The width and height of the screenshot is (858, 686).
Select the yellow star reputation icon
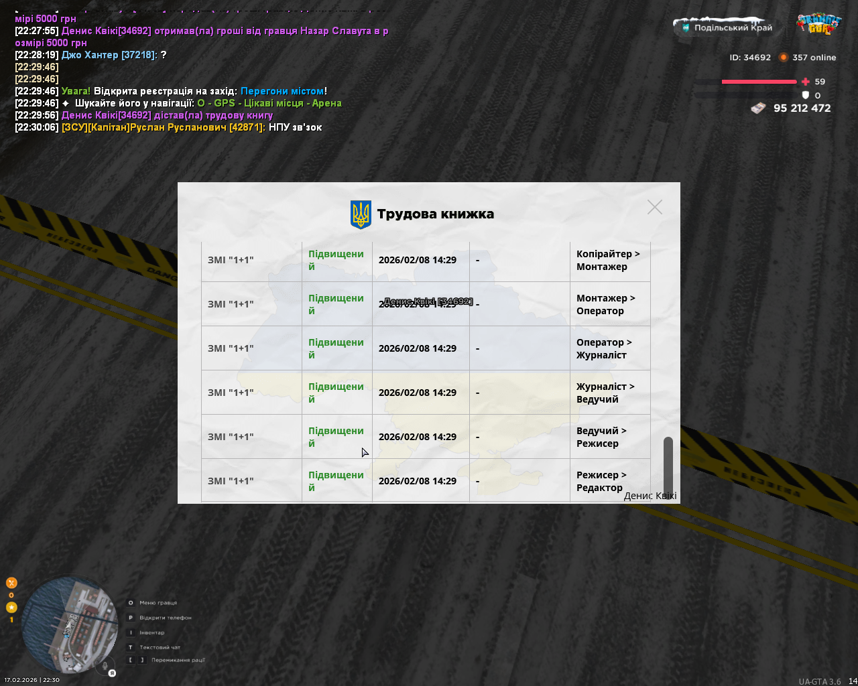11,607
